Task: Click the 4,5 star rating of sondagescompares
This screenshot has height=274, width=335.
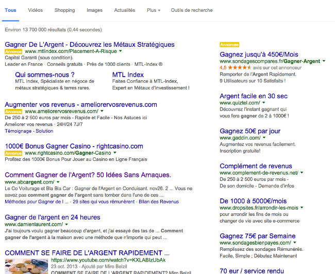Action: pos(236,68)
